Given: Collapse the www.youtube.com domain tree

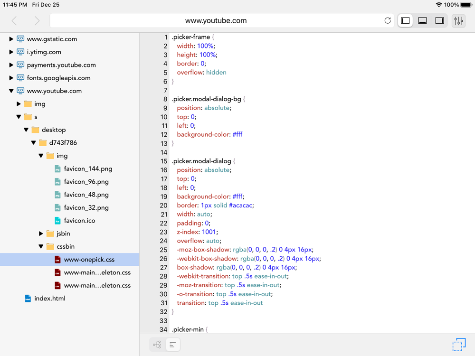Looking at the screenshot, I should tap(11, 91).
